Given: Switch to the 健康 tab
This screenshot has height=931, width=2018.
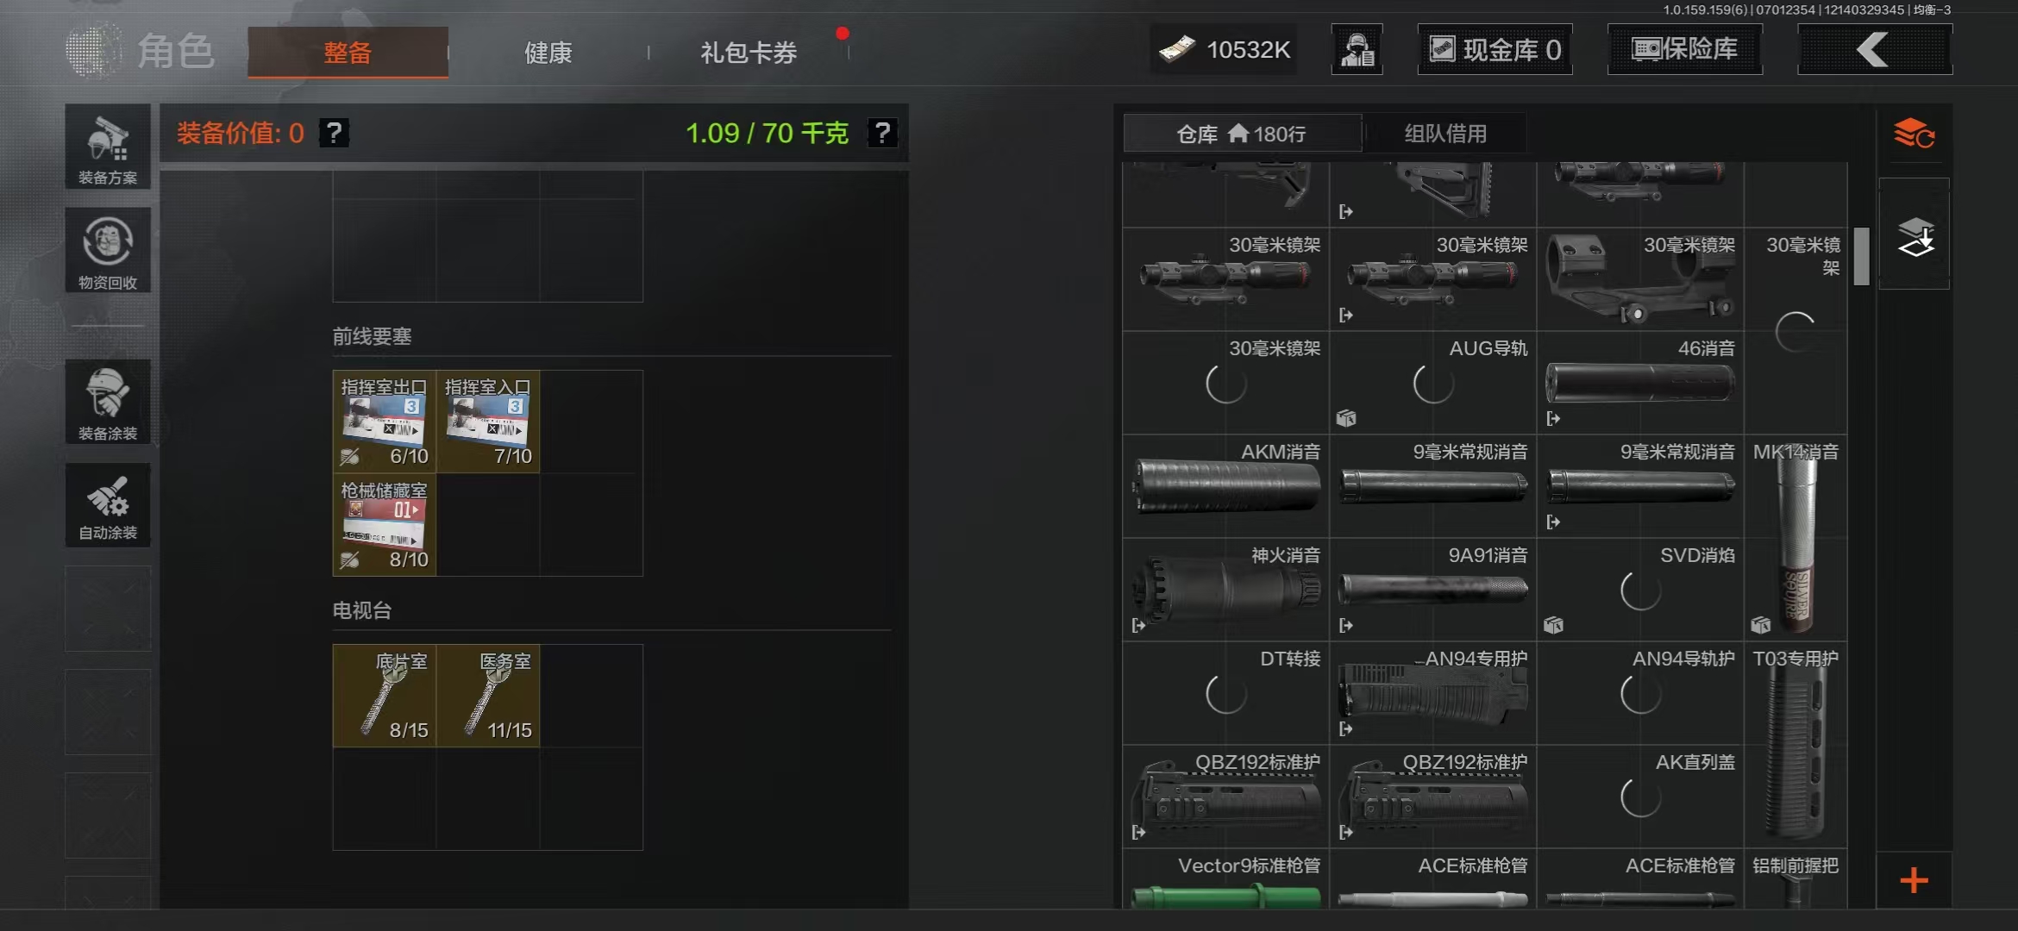Looking at the screenshot, I should (548, 53).
